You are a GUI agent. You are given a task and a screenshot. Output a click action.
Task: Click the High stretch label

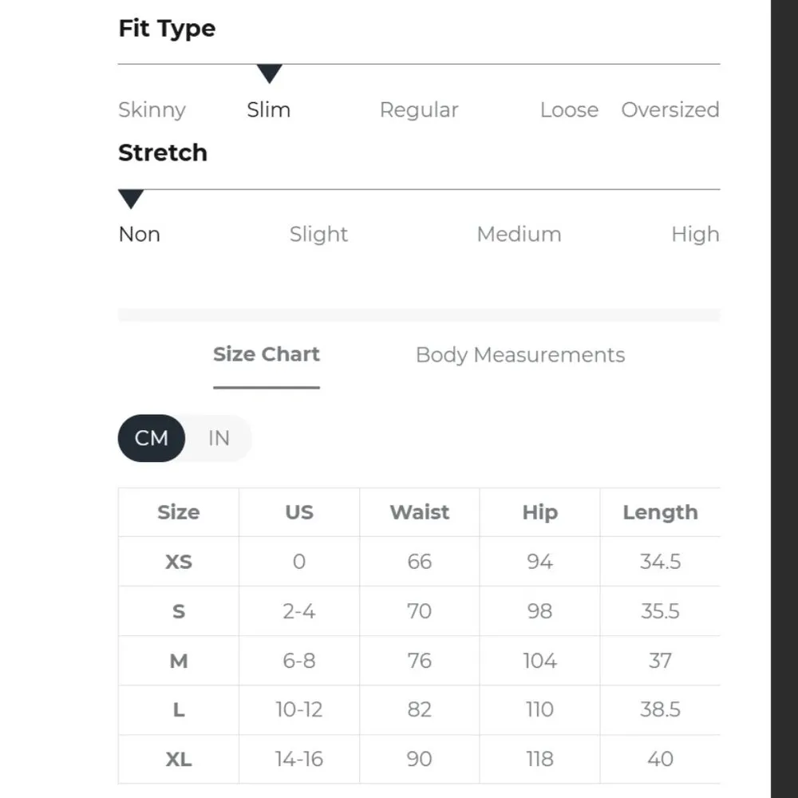(x=695, y=235)
